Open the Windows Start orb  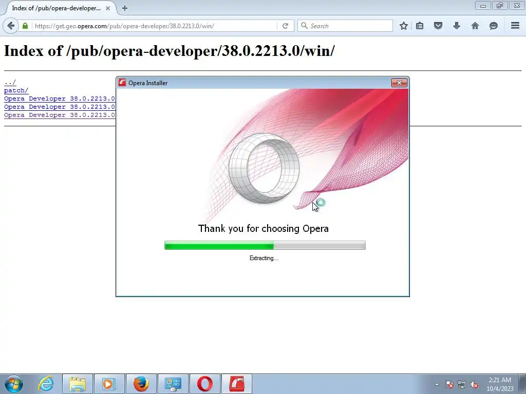(14, 384)
